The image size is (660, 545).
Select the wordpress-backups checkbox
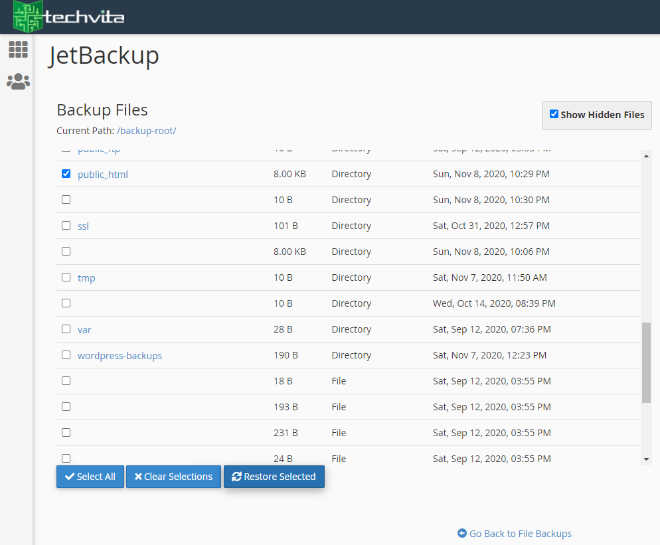tap(66, 354)
